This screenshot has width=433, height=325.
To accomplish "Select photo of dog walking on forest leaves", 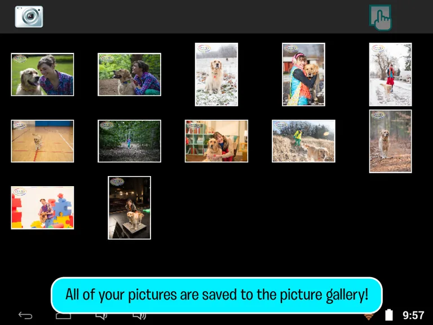I will [391, 141].
